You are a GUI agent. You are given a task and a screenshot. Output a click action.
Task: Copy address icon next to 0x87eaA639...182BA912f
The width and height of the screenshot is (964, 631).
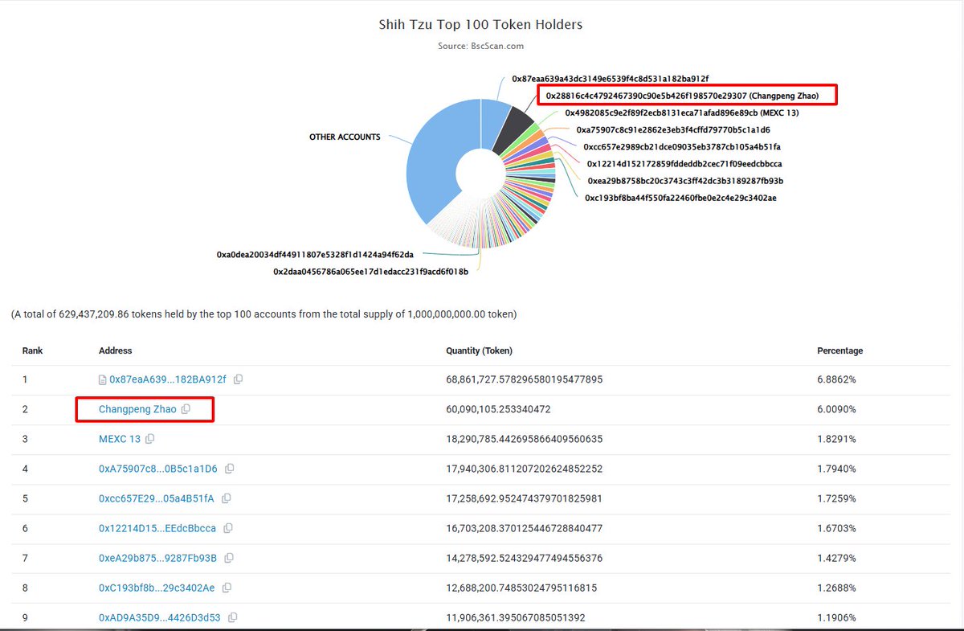point(238,379)
